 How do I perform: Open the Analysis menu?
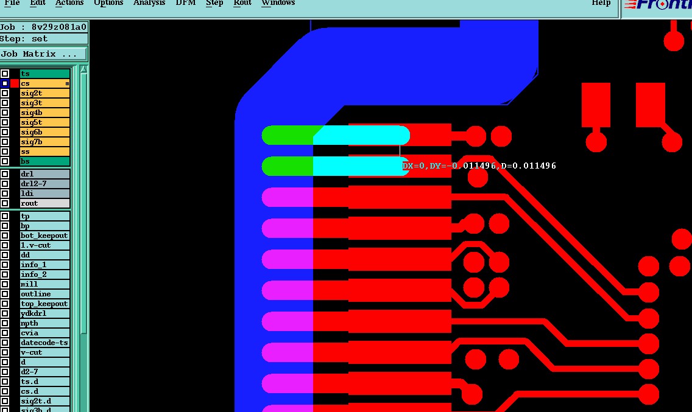[149, 2]
